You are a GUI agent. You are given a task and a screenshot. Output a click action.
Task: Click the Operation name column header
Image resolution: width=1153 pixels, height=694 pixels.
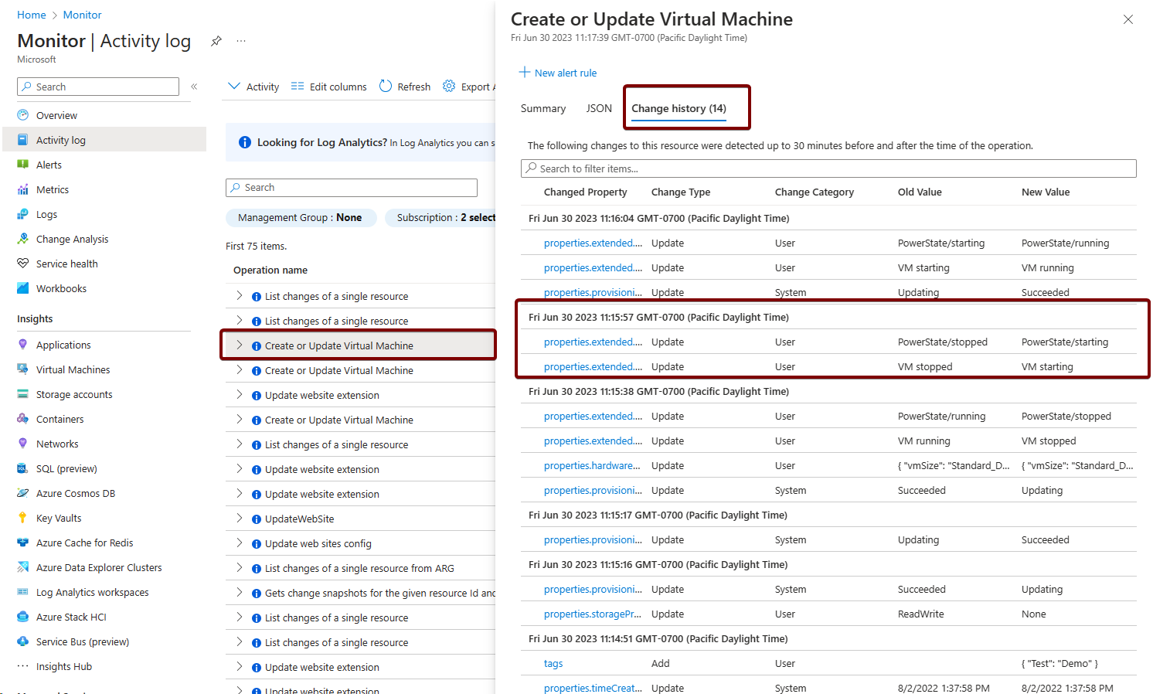coord(270,270)
